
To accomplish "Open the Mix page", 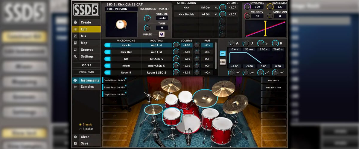I will point(86,36).
